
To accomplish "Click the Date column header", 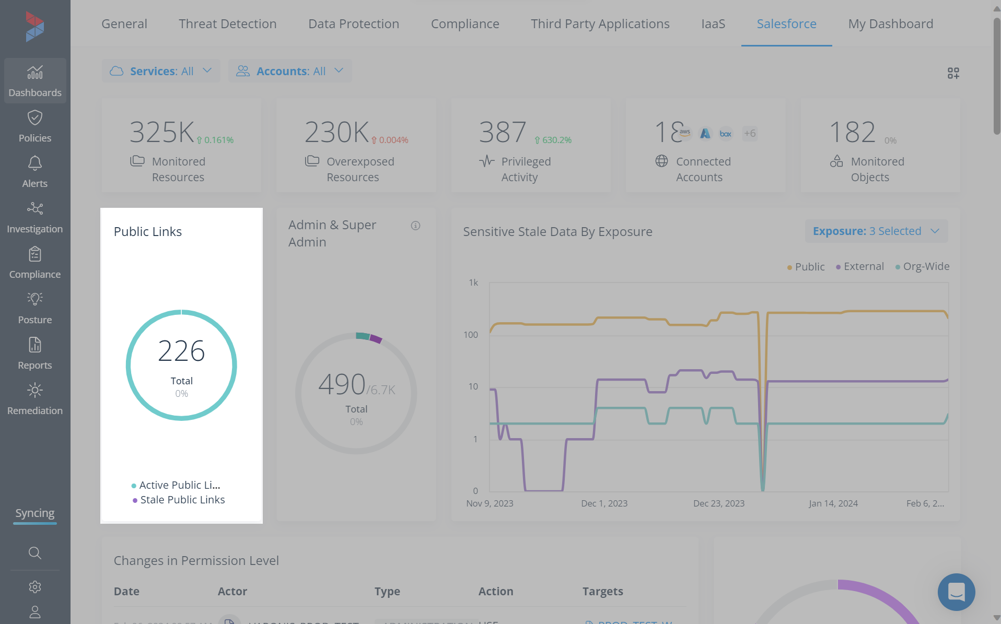I will [x=126, y=591].
